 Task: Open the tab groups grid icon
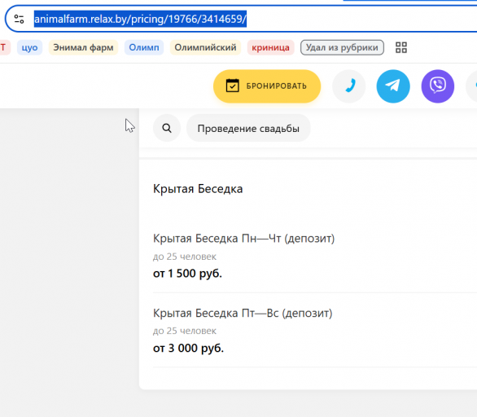click(x=401, y=47)
